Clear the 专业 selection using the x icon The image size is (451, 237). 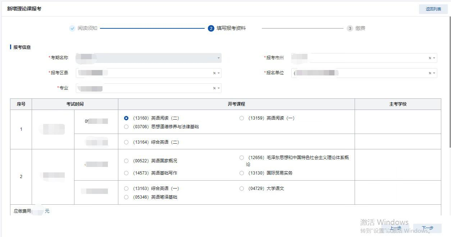click(x=214, y=88)
